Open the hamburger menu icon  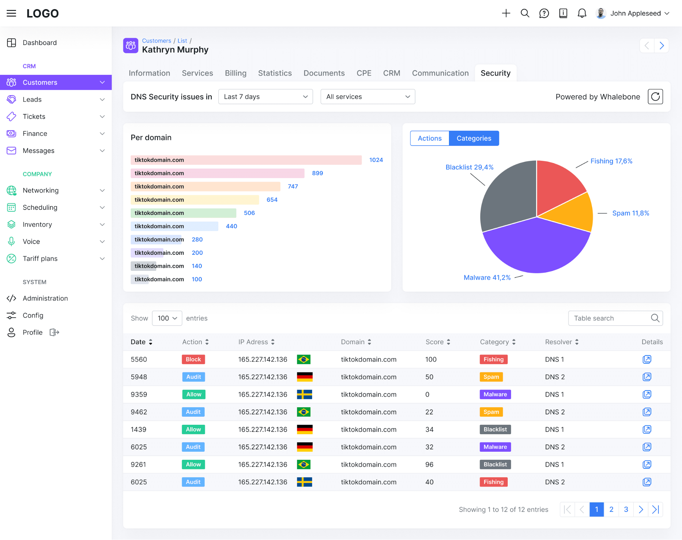tap(11, 13)
